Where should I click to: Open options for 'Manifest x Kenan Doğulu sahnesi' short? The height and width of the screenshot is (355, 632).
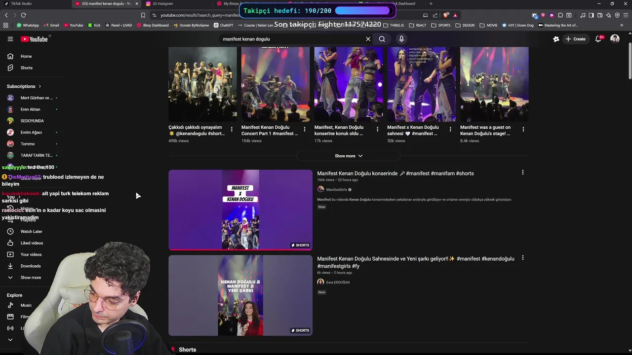point(450,129)
